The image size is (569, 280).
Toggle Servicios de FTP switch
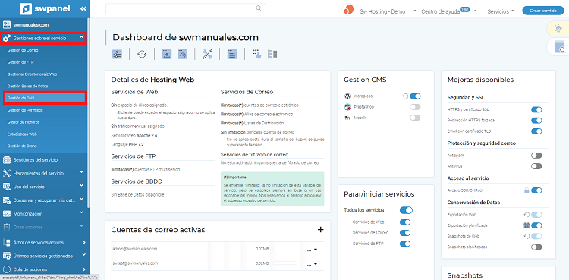click(x=405, y=244)
